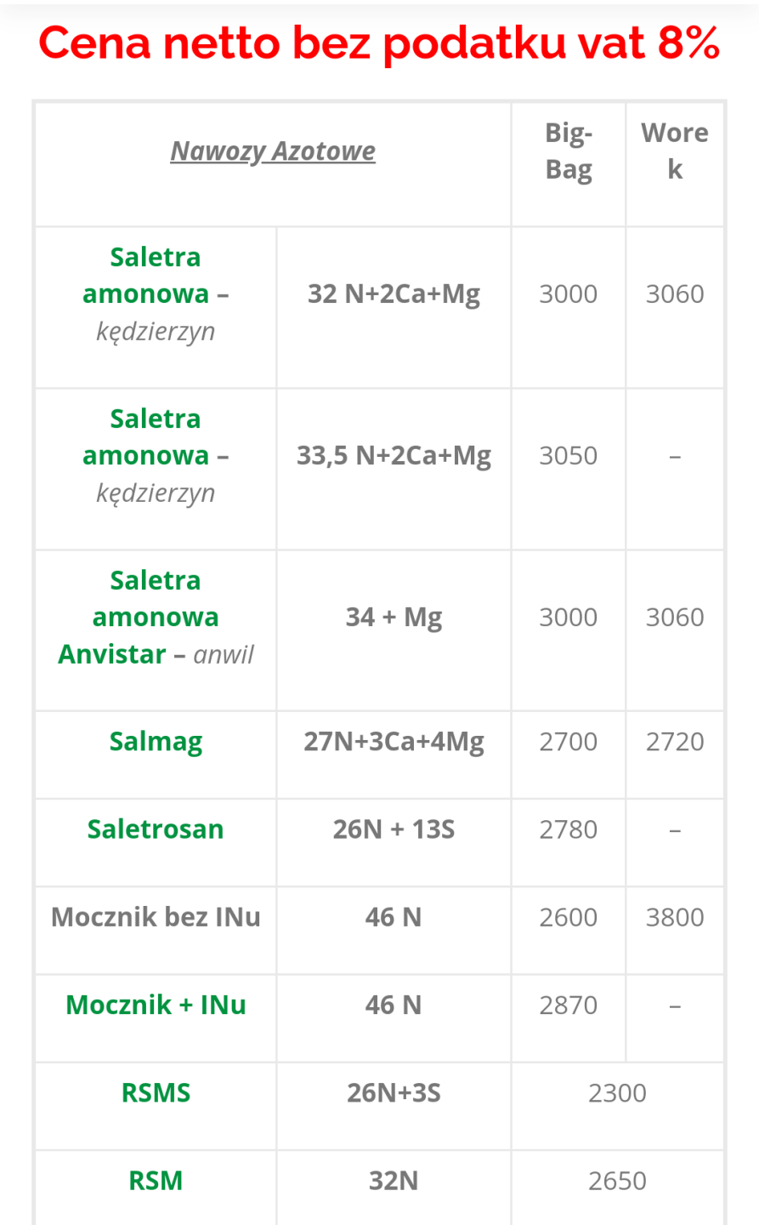This screenshot has height=1225, width=759.
Task: Select the 2300 RSMS price cell
Action: point(617,1093)
